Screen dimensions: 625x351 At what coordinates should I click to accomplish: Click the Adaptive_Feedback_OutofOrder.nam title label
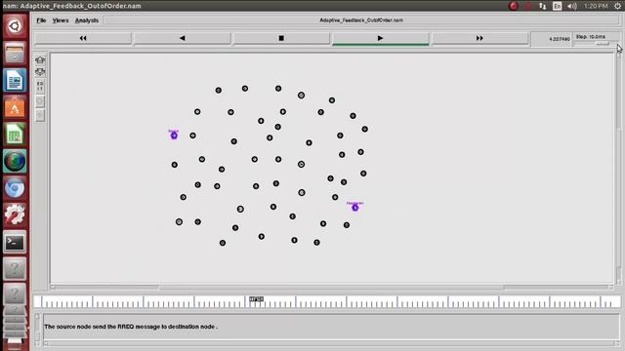tap(361, 20)
